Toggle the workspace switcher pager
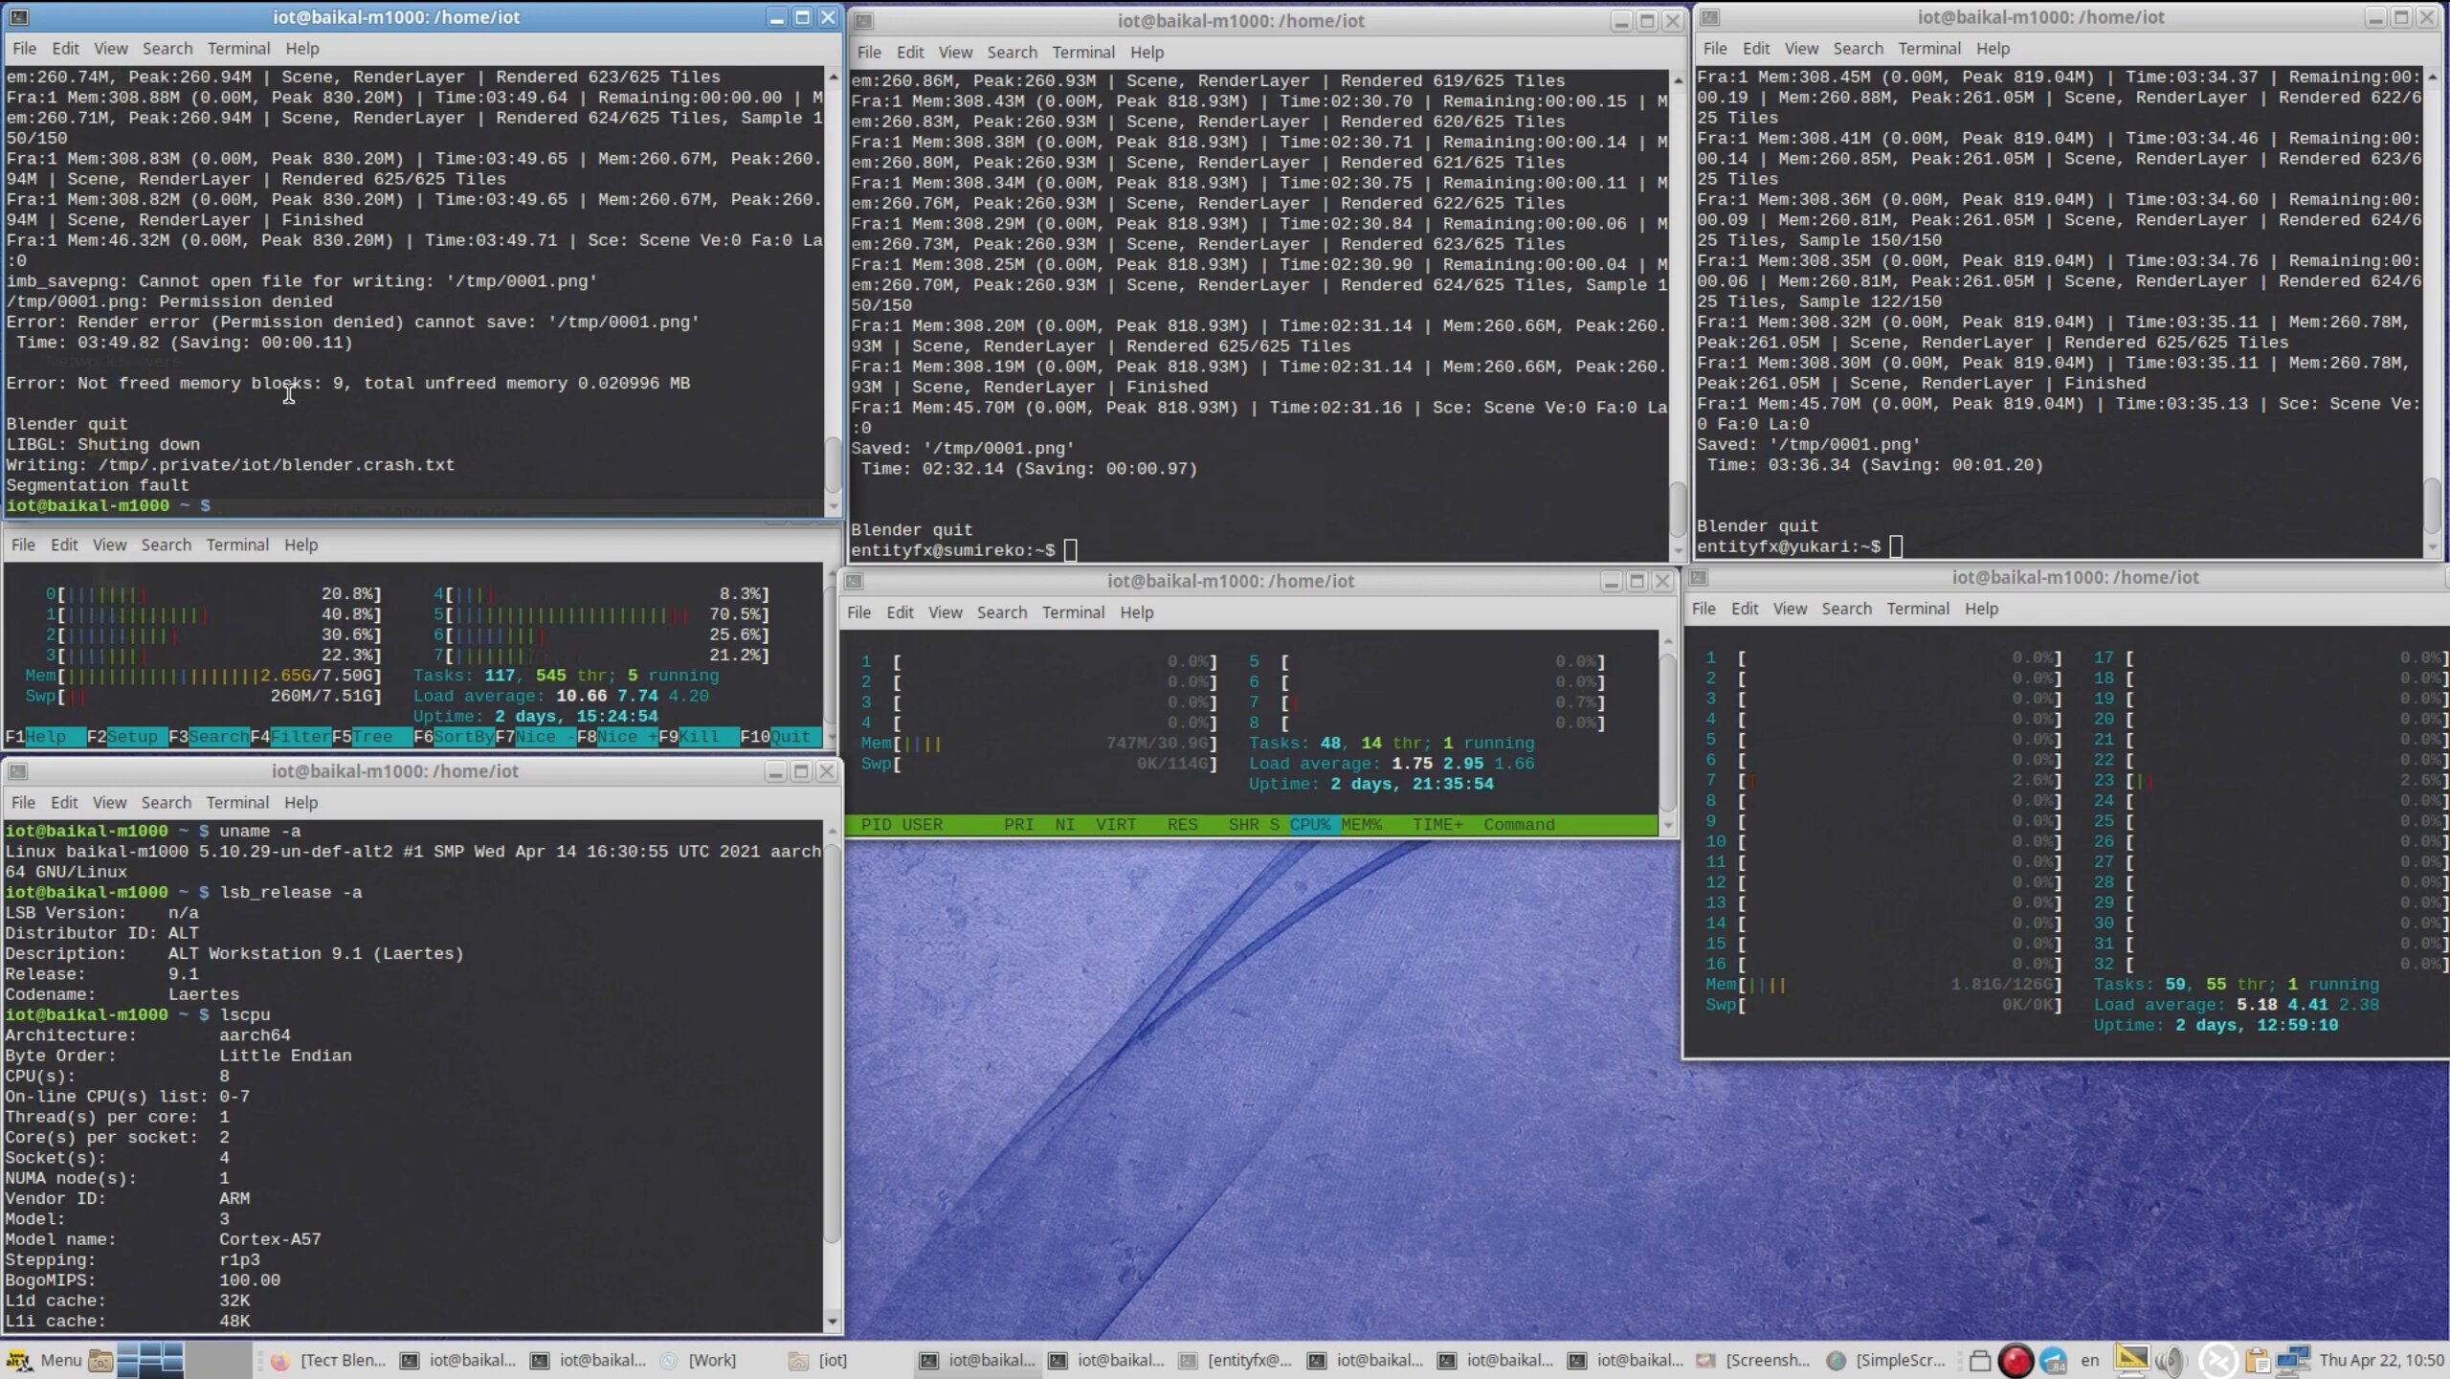This screenshot has height=1379, width=2450. pyautogui.click(x=150, y=1360)
